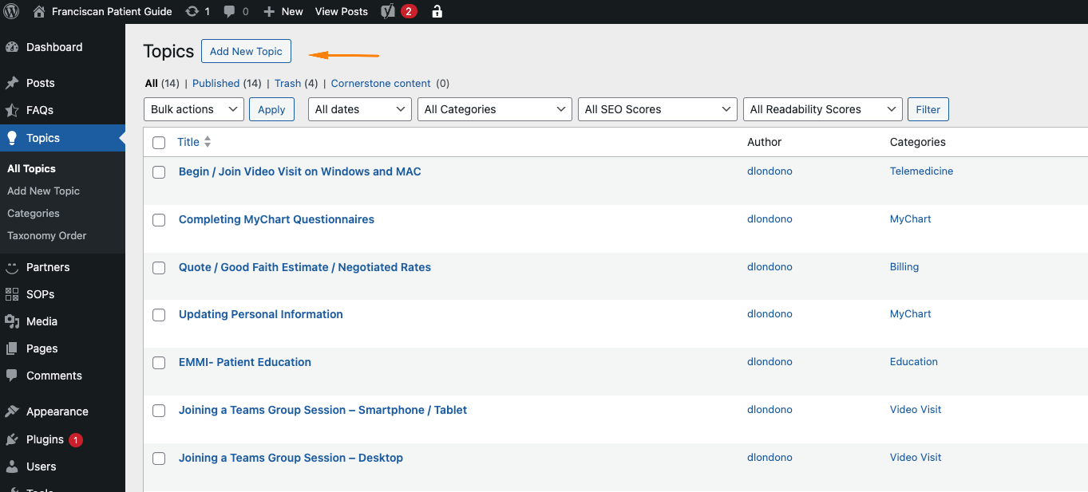This screenshot has height=492, width=1088.
Task: Click the SOPs grid icon
Action: pyautogui.click(x=12, y=294)
